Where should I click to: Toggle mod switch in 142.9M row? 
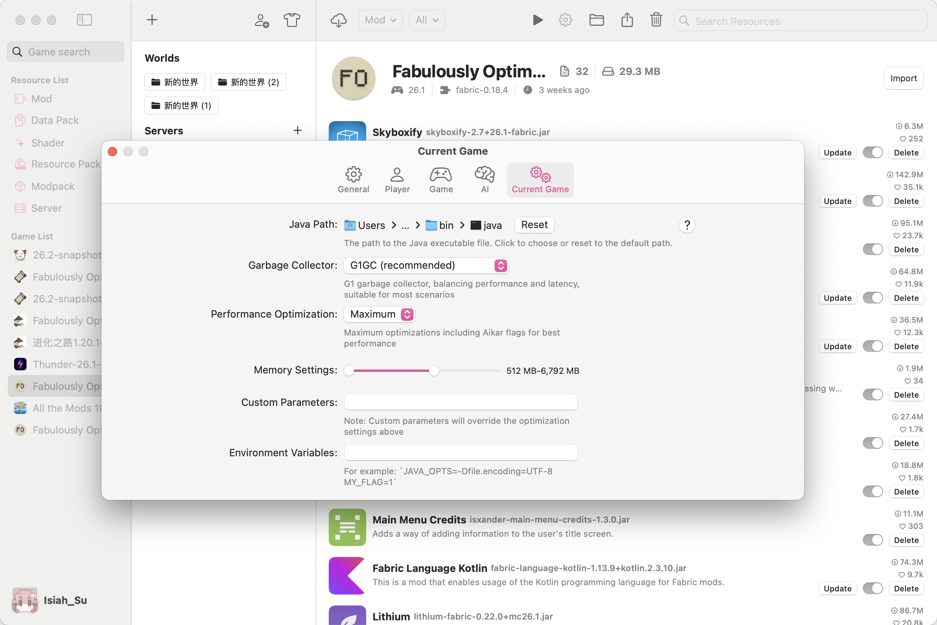point(873,201)
